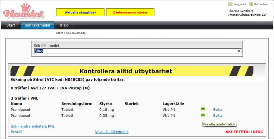Image resolution: width=274 pixels, height=139 pixels.
Task: Click green exchange icon for Pramipexol 0,35 mg
Action: (x=203, y=115)
